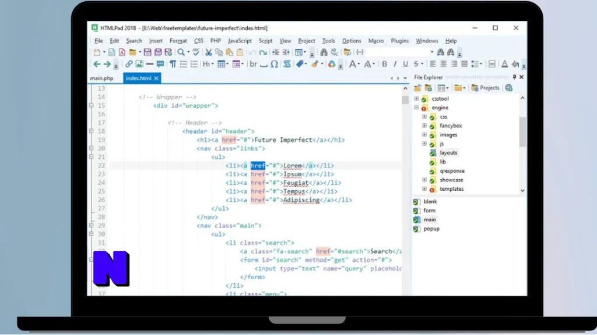Select the popup file
Screen dimensions: 597x335
pos(431,229)
